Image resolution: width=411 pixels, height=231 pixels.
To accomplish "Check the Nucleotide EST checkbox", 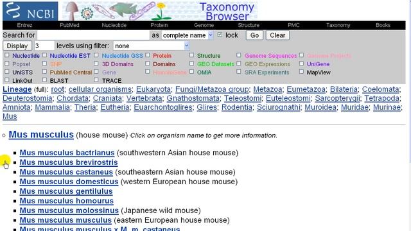I will pos(44,55).
